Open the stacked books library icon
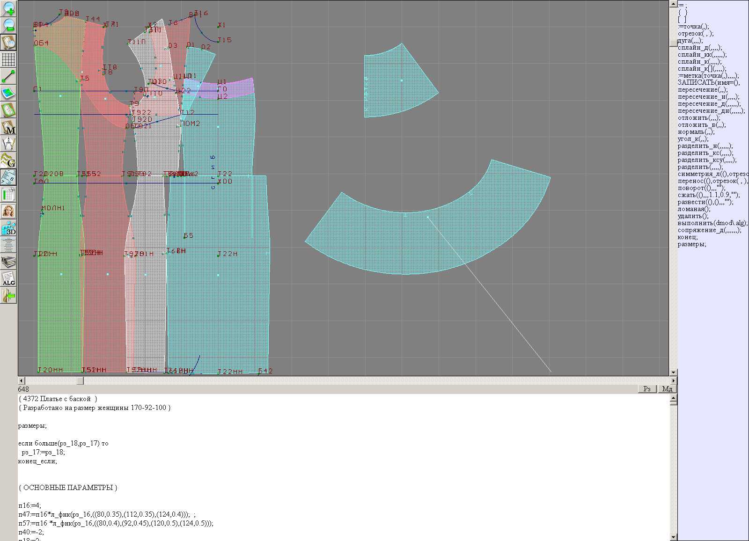 8,262
